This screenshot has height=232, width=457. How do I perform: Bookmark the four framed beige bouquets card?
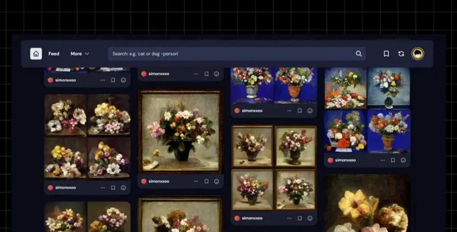click(x=300, y=218)
